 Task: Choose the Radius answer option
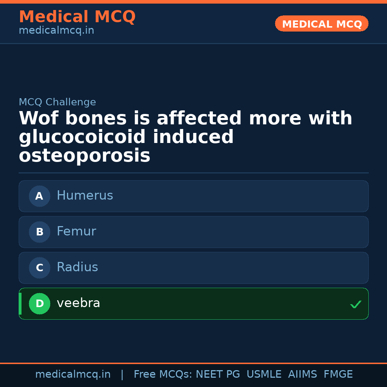[x=193, y=268]
